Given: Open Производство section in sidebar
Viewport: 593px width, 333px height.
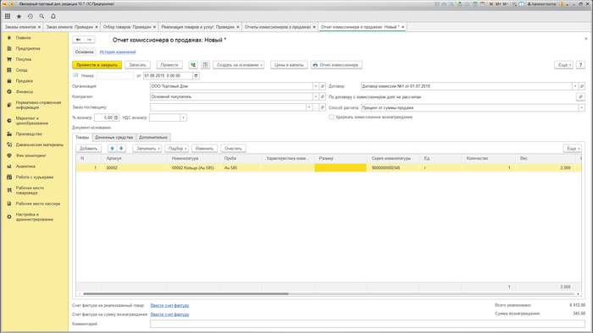Looking at the screenshot, I should tap(29, 134).
